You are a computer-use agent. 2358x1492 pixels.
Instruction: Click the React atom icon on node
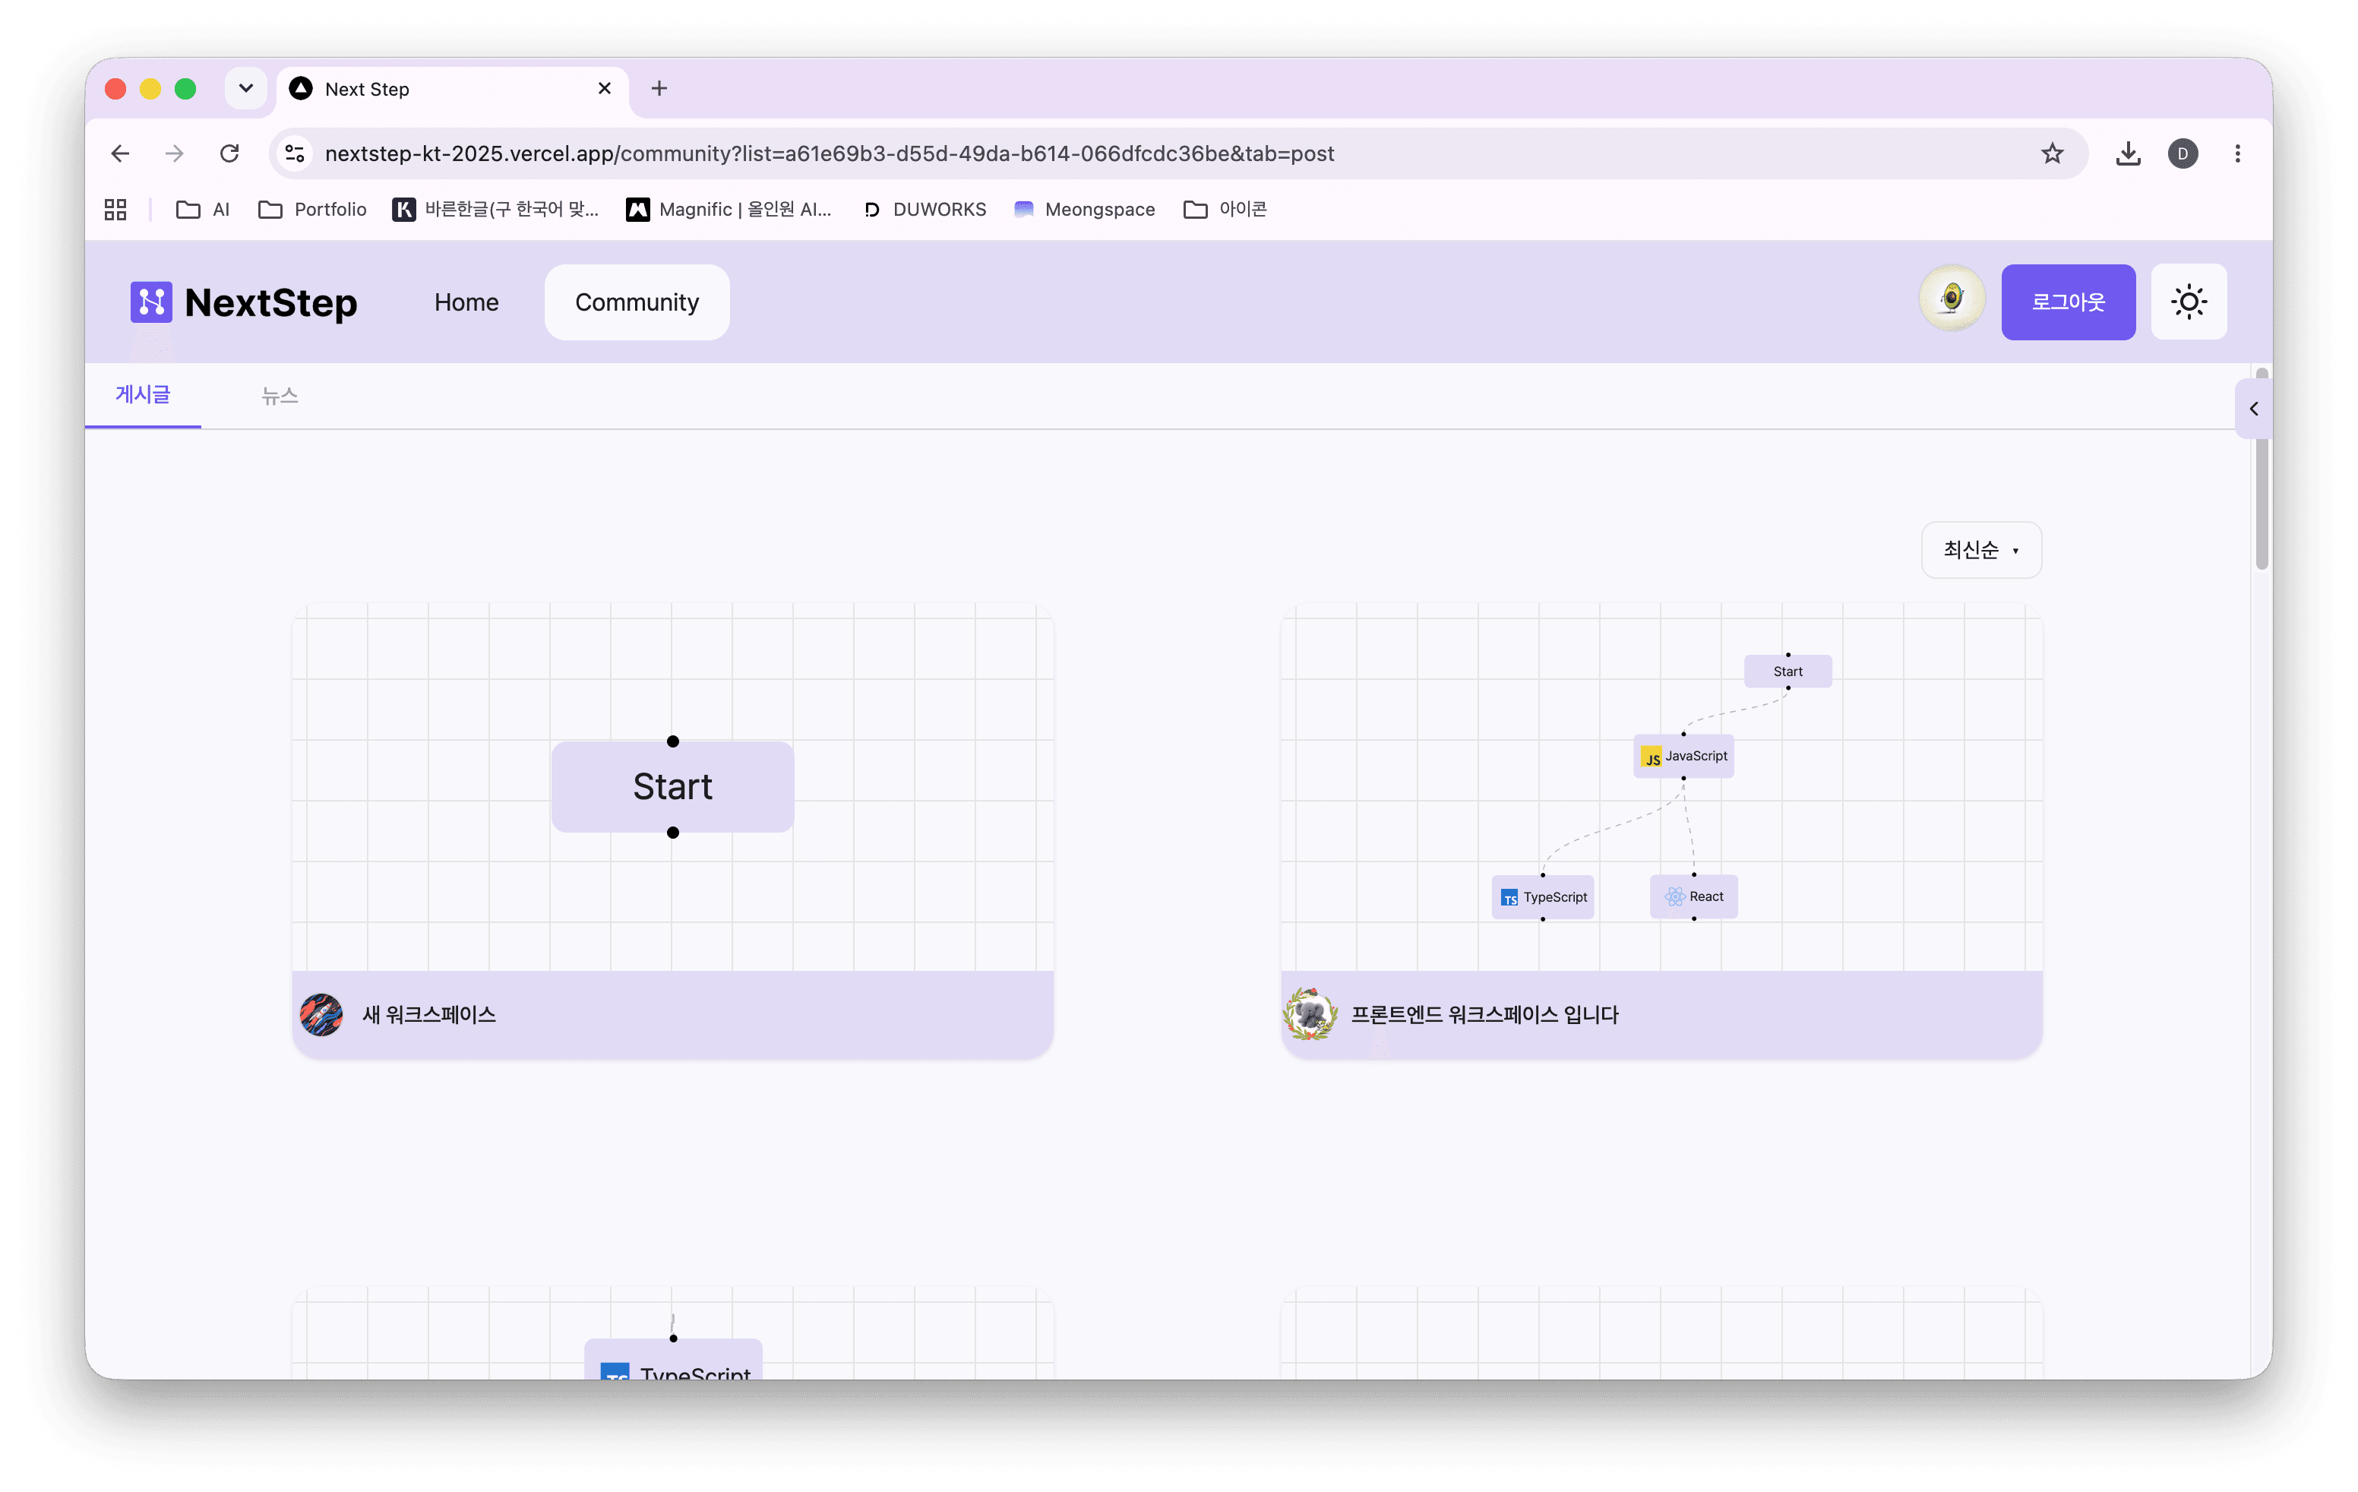[1674, 896]
